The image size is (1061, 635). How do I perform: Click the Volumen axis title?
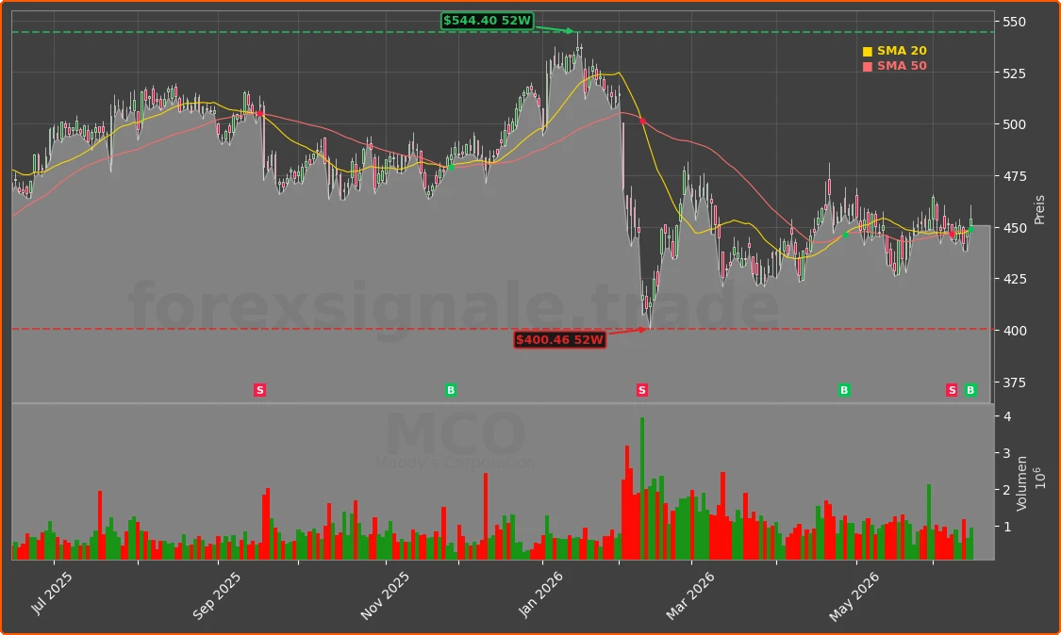point(1021,483)
